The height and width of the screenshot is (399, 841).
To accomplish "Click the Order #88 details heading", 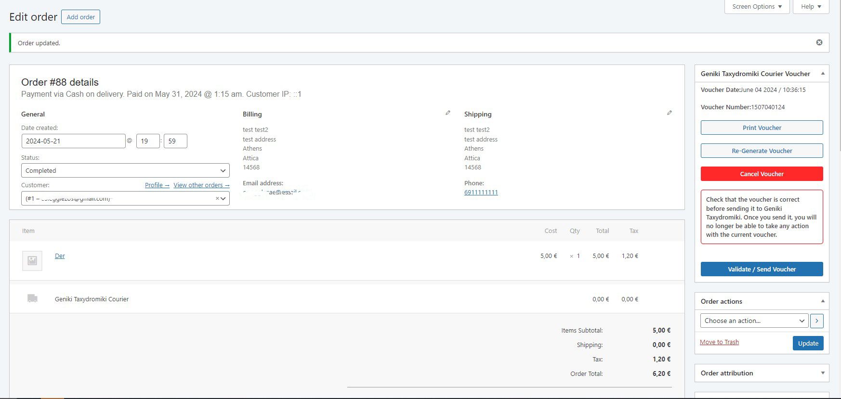I will 60,82.
